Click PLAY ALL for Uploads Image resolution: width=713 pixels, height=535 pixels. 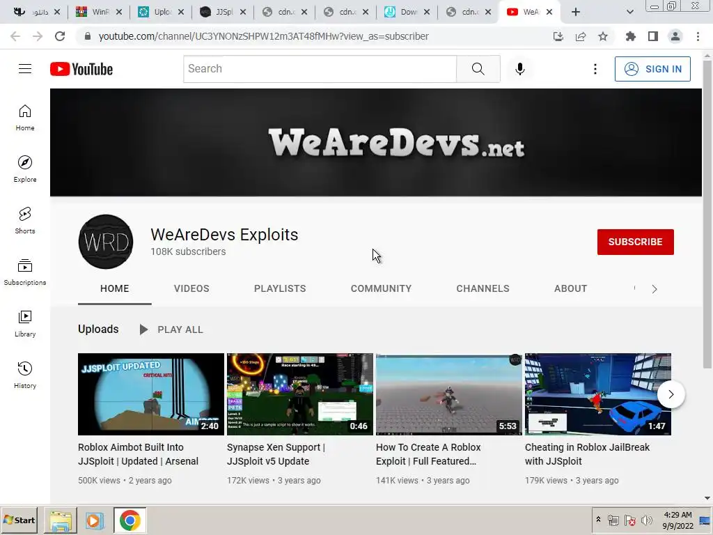pos(171,329)
